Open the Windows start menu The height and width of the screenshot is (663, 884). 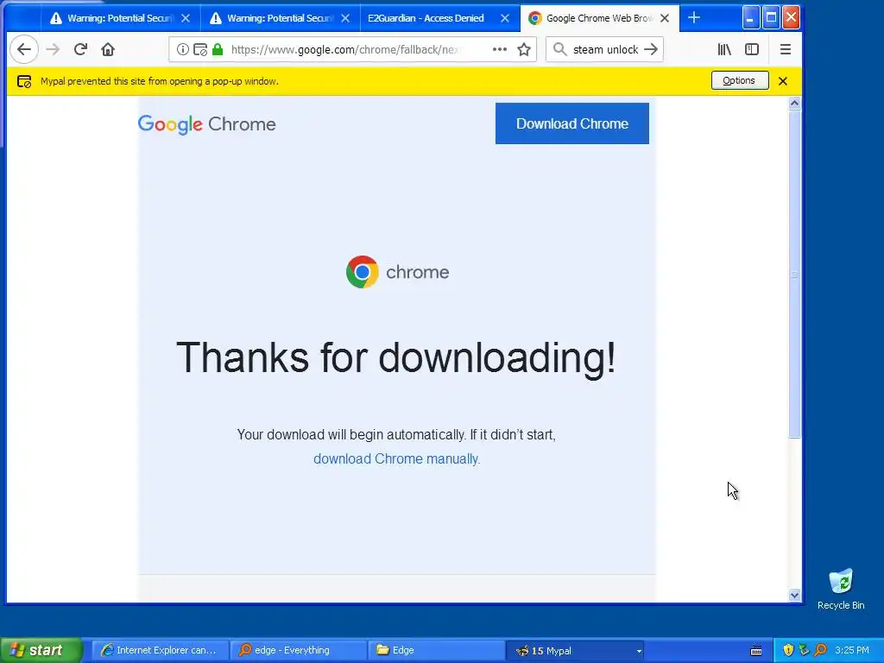(x=41, y=651)
